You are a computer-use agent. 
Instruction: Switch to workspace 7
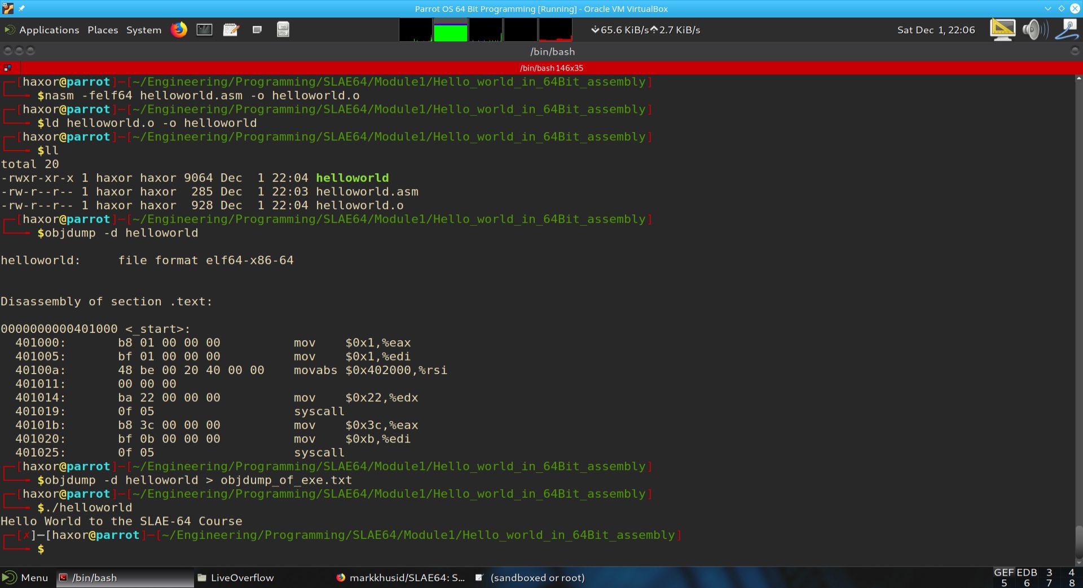(x=1049, y=583)
